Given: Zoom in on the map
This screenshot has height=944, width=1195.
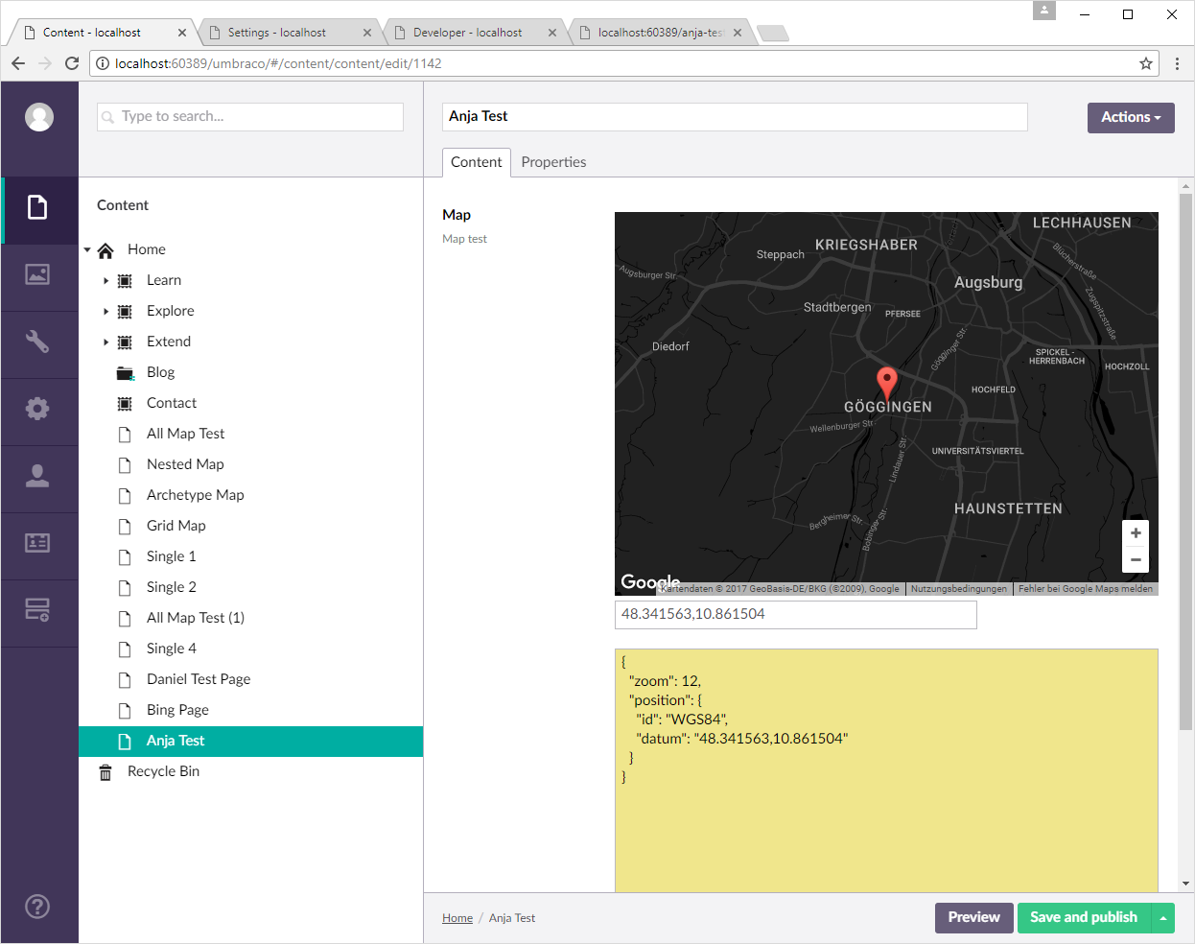Looking at the screenshot, I should coord(1136,533).
